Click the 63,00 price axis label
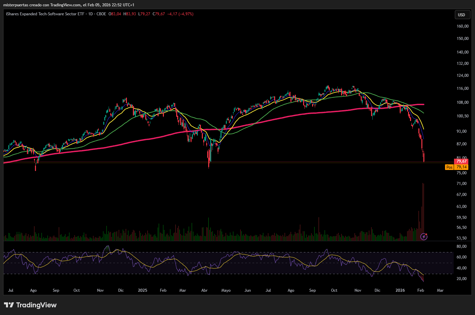Viewport: 475px width, 315px height. tap(462, 207)
